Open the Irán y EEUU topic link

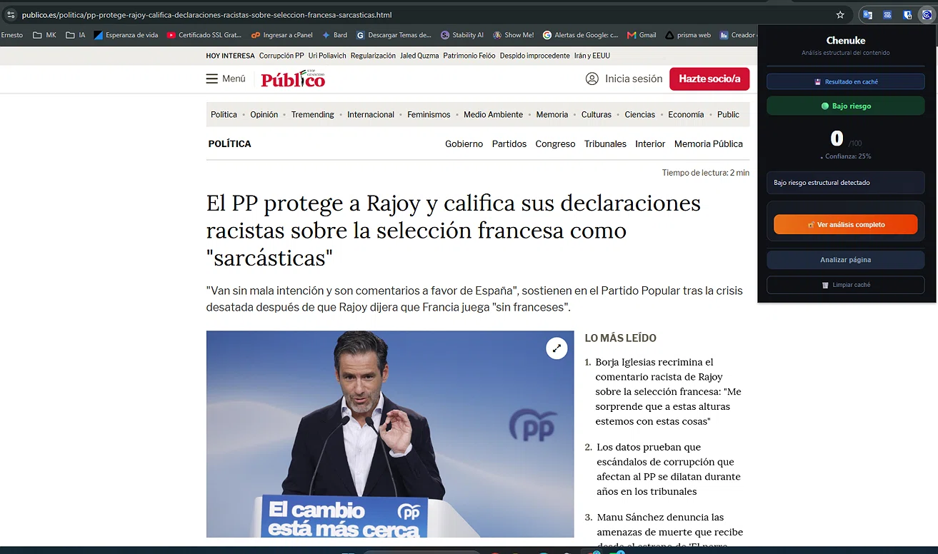pos(592,56)
